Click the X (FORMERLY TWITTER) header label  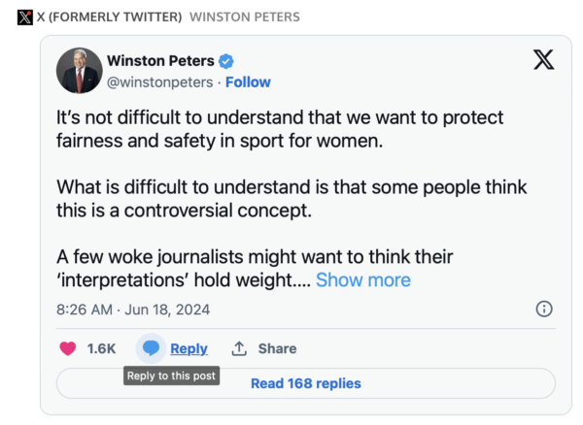coord(108,17)
